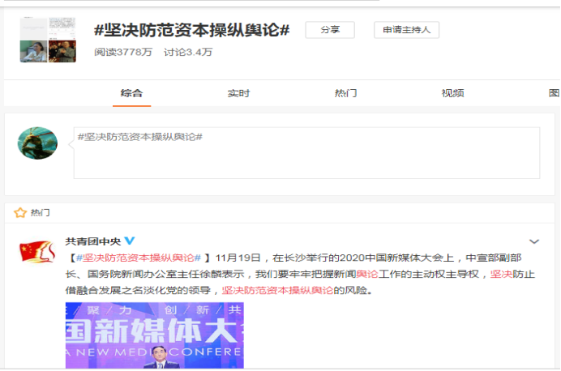Click the red 舆论 keyword in post
Image resolution: width=561 pixels, height=371 pixels.
pos(367,274)
